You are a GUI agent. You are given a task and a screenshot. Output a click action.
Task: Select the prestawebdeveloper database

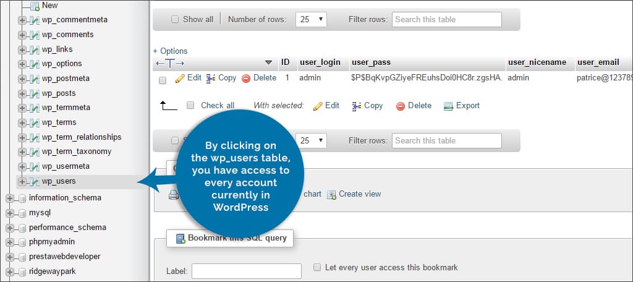[64, 256]
